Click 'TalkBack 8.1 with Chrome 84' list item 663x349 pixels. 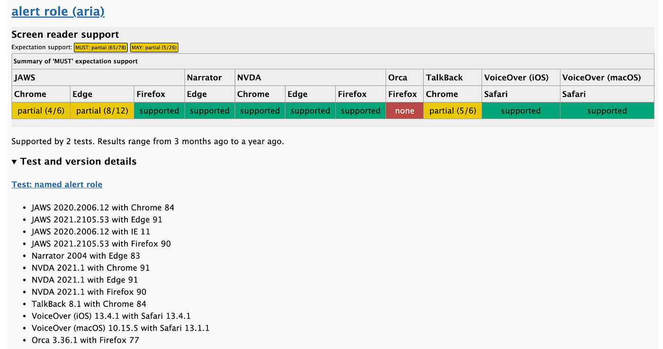click(89, 304)
